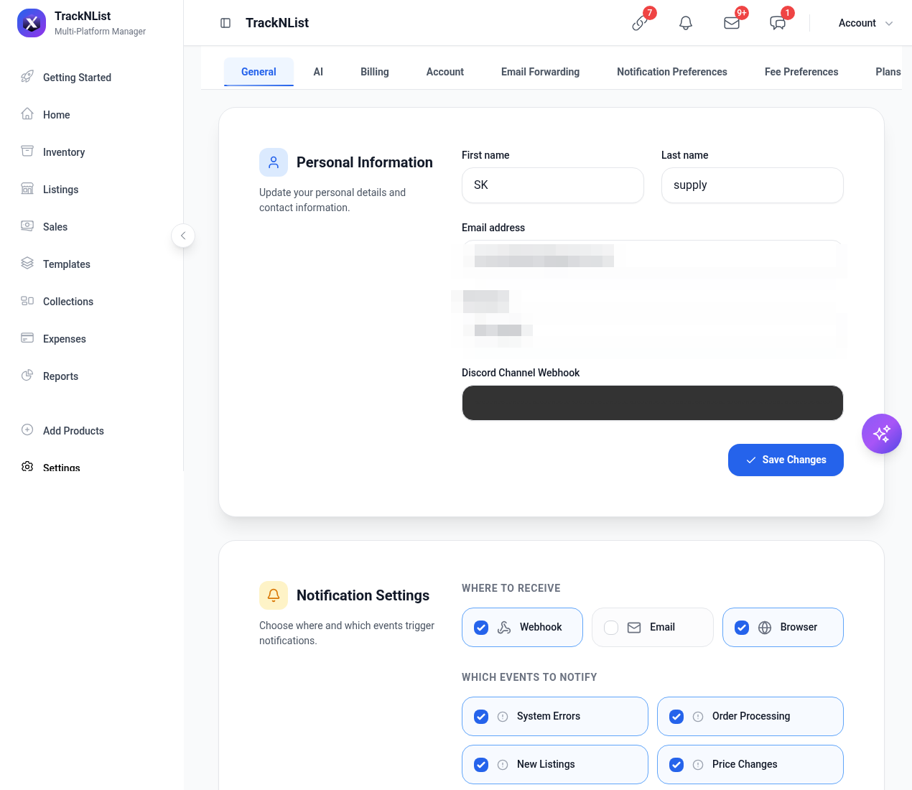Select the General tab

[259, 72]
